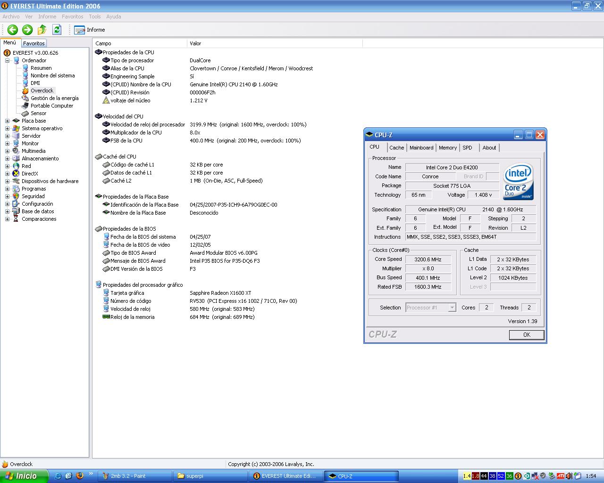Select Gestión de la energía in the tree

pos(55,98)
